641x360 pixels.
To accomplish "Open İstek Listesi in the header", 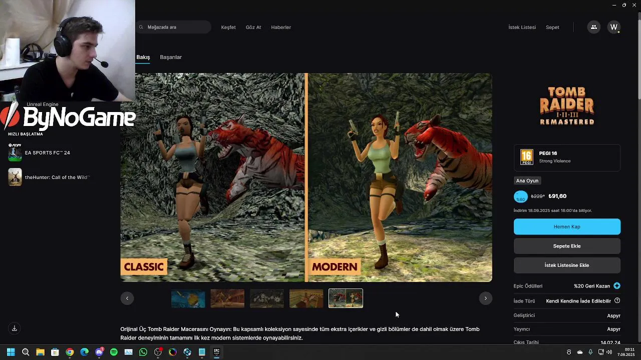I will tap(522, 27).
